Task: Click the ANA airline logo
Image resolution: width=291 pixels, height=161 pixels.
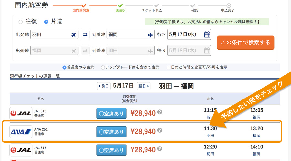Action: point(21,131)
